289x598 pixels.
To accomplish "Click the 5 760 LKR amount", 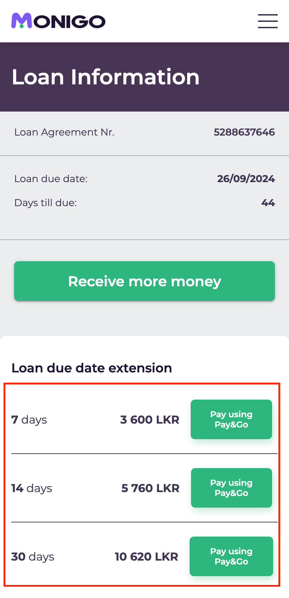I will pyautogui.click(x=150, y=488).
